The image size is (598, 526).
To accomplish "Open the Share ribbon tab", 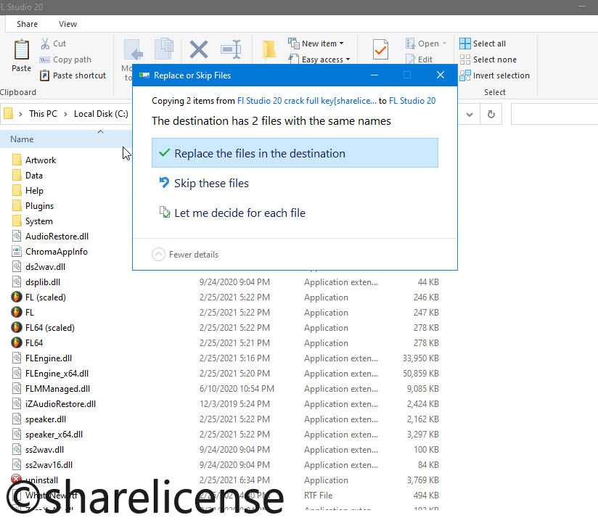I will (x=27, y=24).
